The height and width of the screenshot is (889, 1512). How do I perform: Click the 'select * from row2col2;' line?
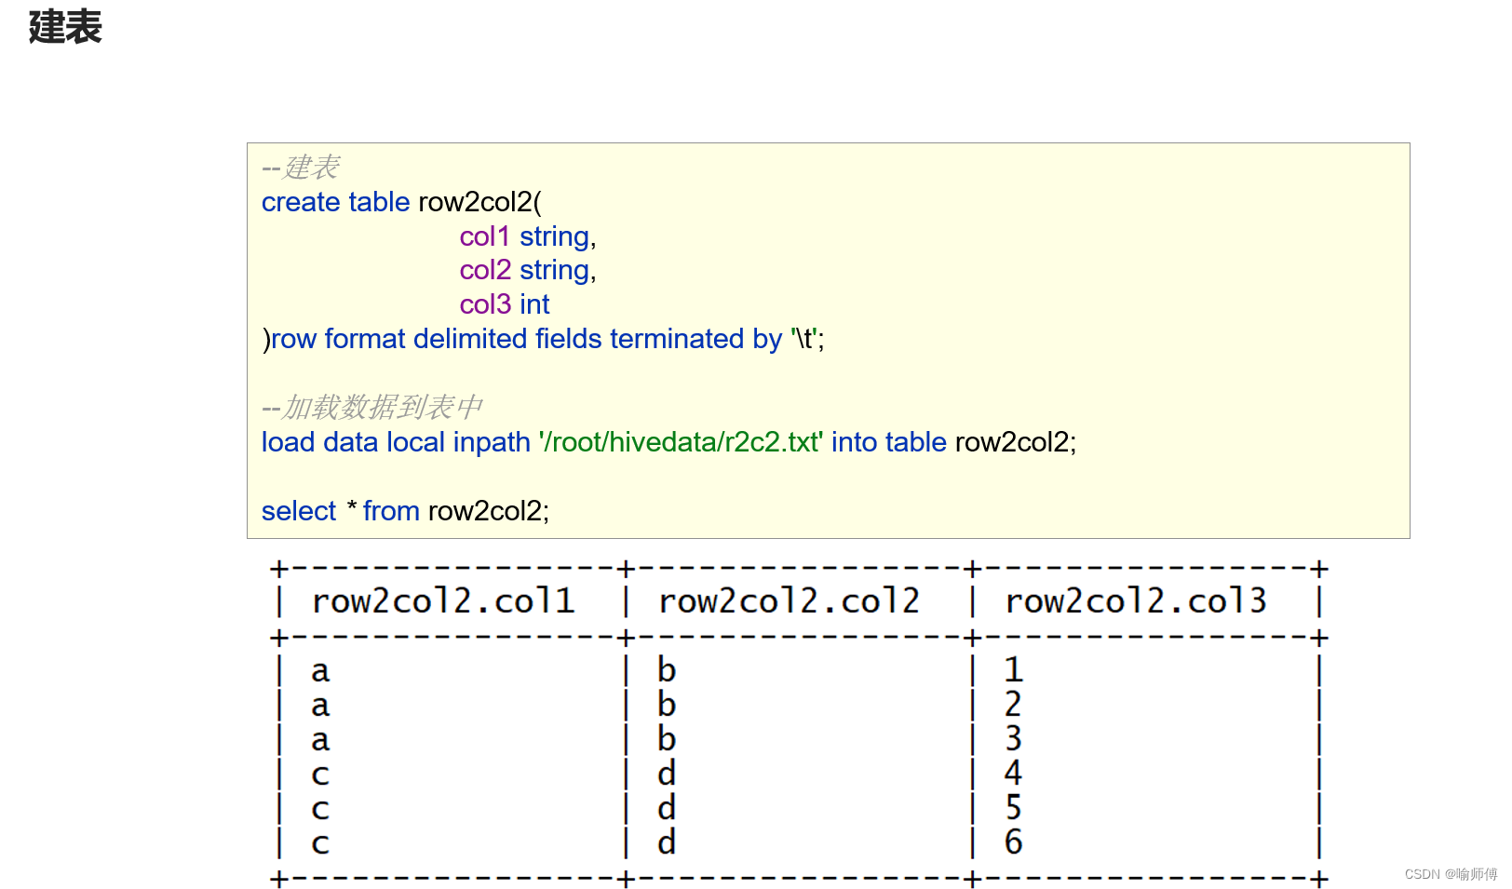[x=405, y=511]
